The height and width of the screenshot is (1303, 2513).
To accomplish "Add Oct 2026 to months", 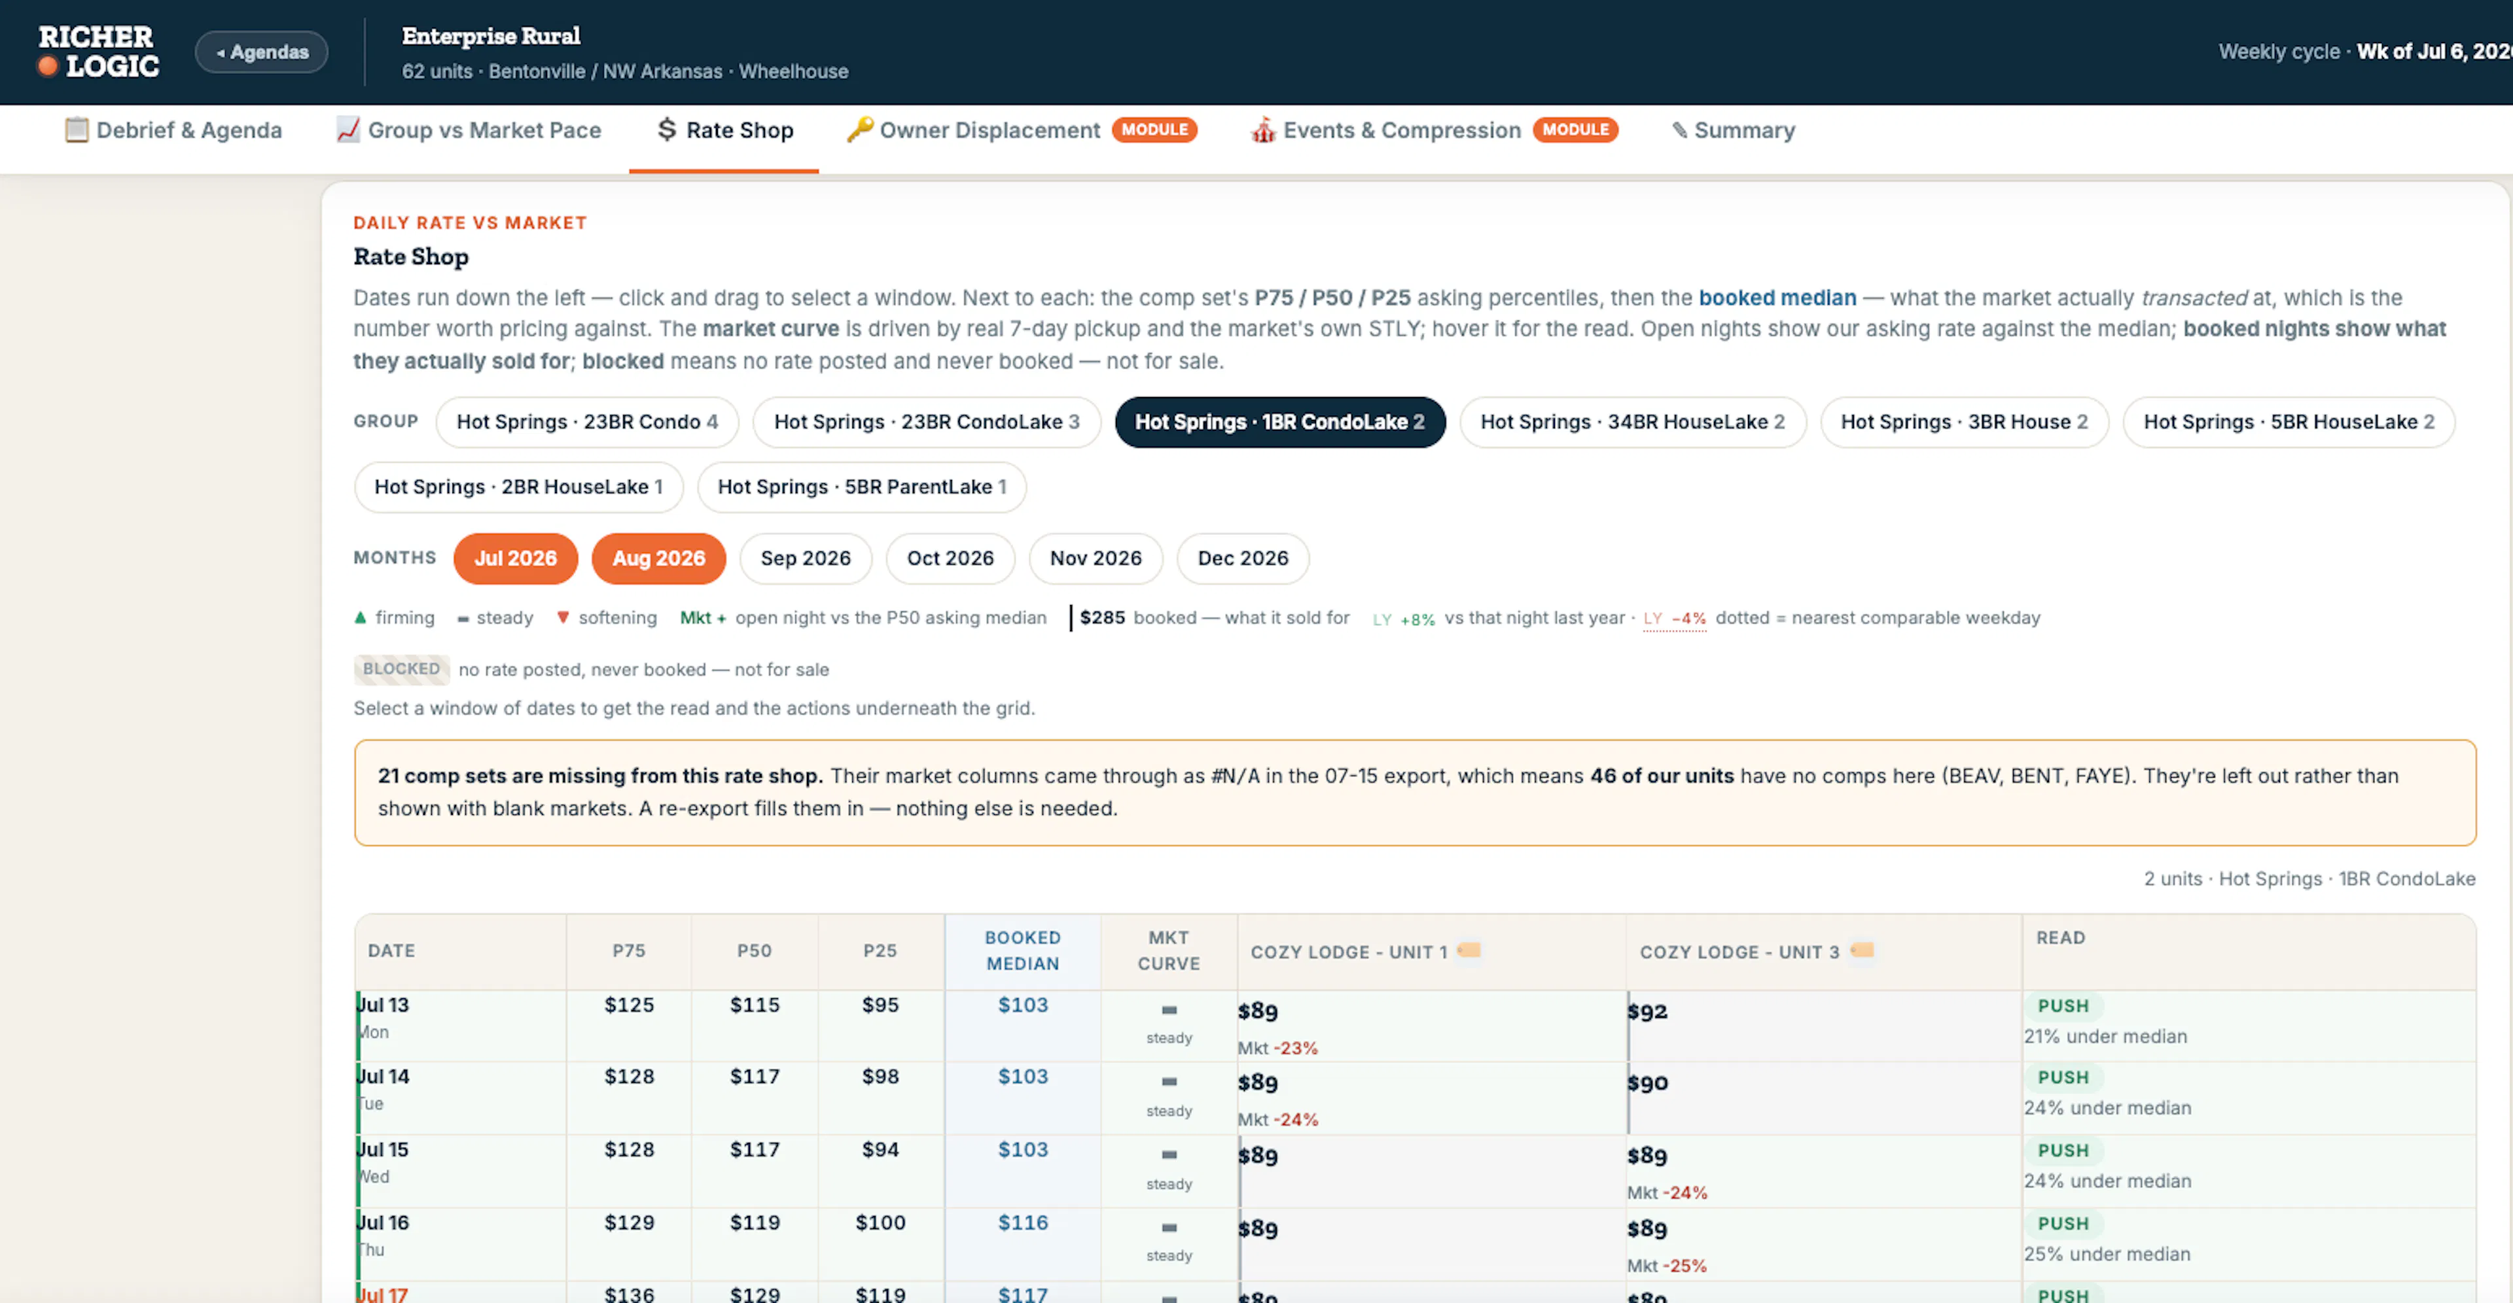I will 950,559.
